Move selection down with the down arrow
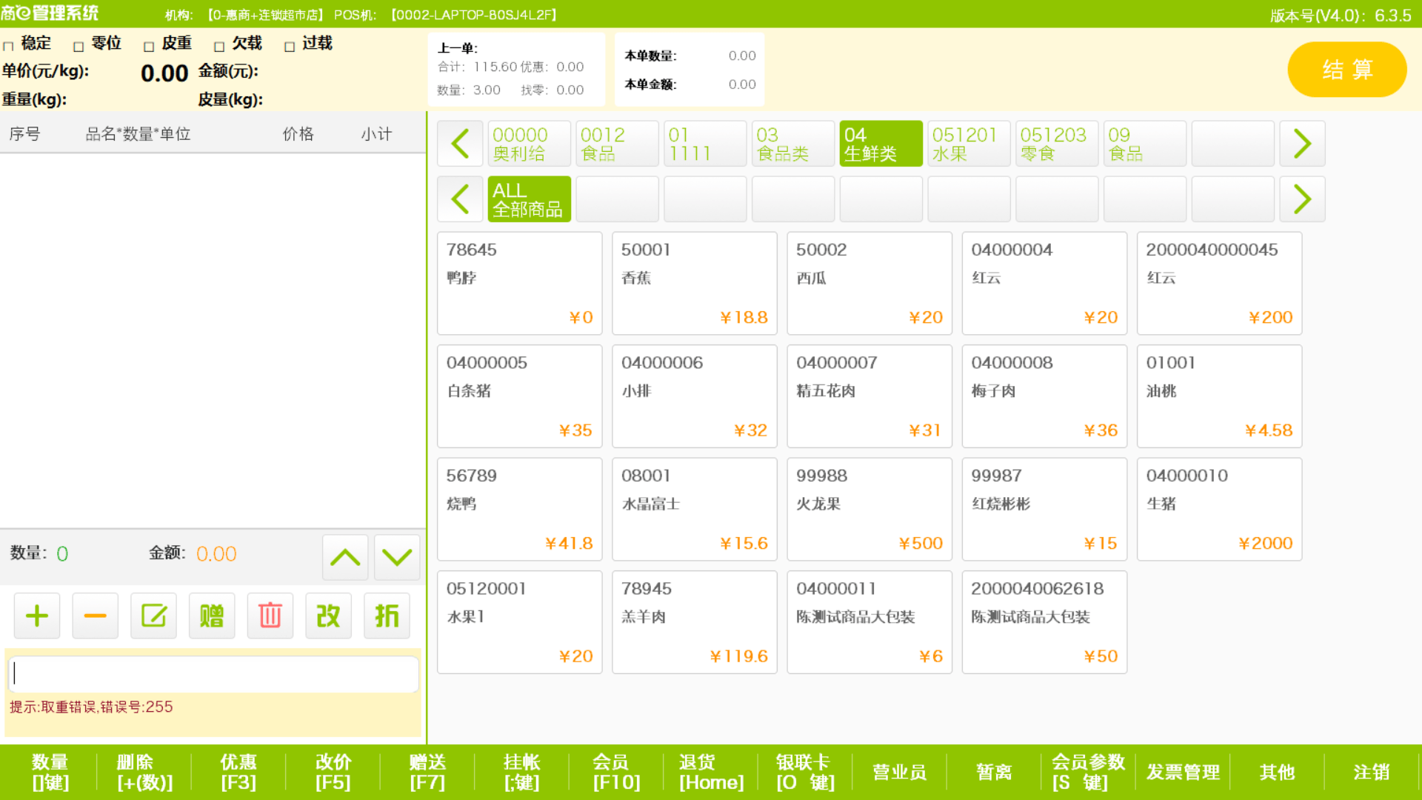This screenshot has height=800, width=1422. (397, 557)
